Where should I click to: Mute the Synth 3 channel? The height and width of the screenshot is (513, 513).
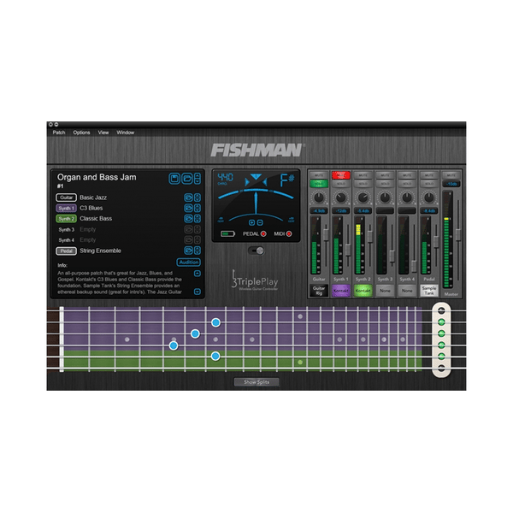pyautogui.click(x=385, y=175)
